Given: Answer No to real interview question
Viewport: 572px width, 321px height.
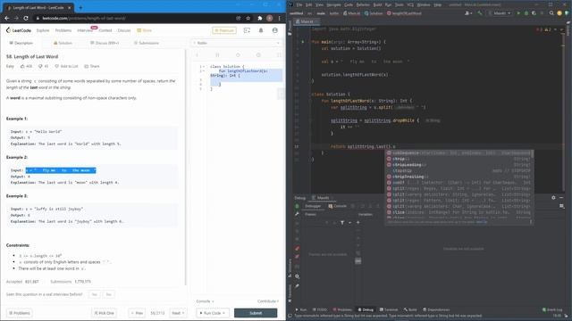Looking at the screenshot, I should tap(108, 294).
